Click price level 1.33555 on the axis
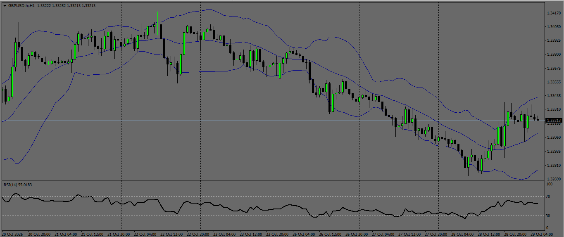The width and height of the screenshot is (564, 237). [553, 82]
